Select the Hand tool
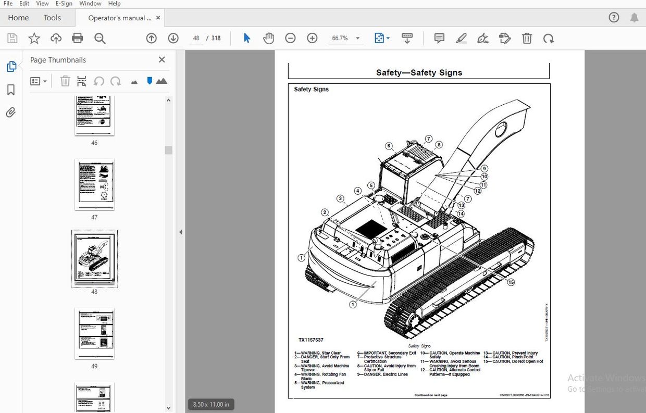Screen dimensions: 646x413 pyautogui.click(x=268, y=38)
